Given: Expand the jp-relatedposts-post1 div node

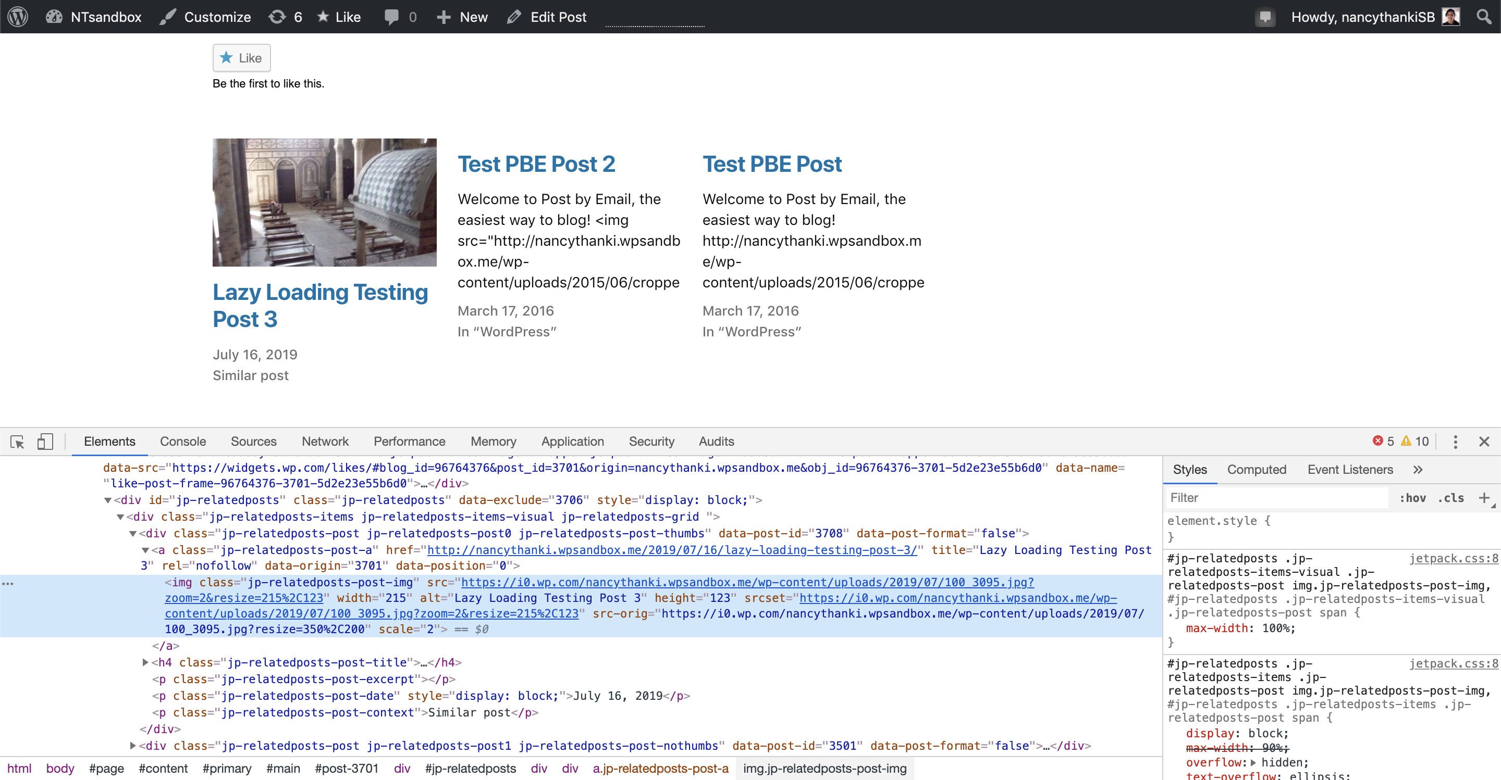Looking at the screenshot, I should (133, 746).
